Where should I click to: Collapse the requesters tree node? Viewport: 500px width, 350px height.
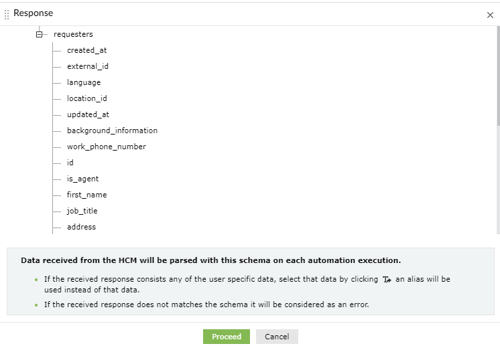point(40,34)
